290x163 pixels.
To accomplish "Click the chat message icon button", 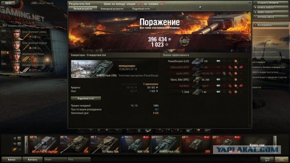I will point(267,159).
